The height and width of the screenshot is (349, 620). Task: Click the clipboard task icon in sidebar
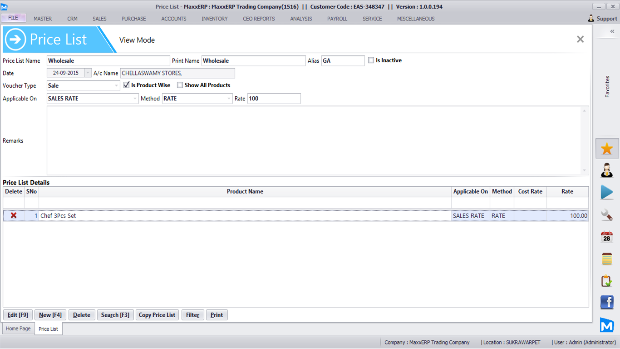[x=607, y=281]
